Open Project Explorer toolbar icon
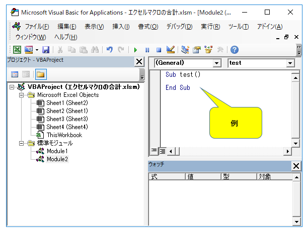 coord(185,50)
